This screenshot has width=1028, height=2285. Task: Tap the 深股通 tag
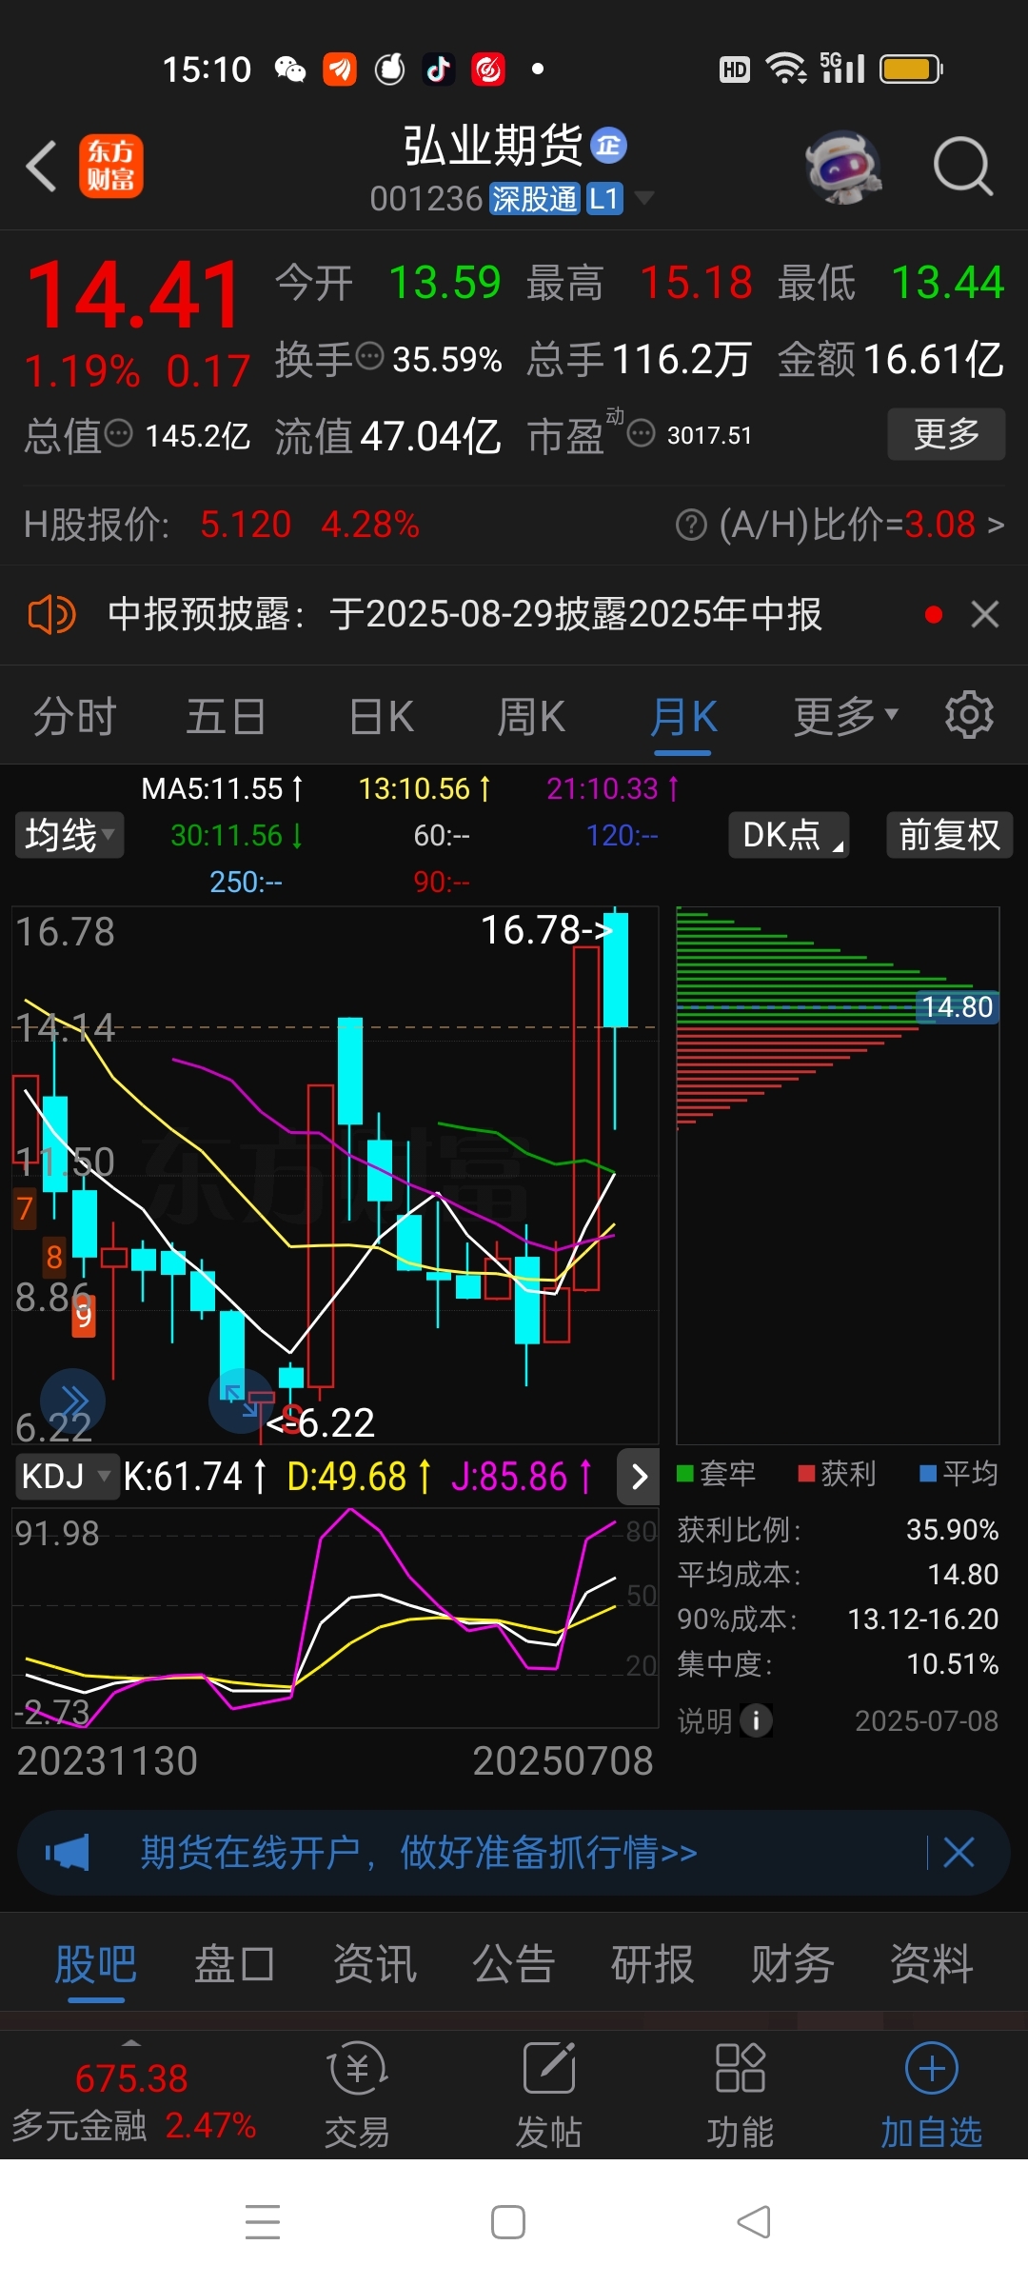click(534, 199)
